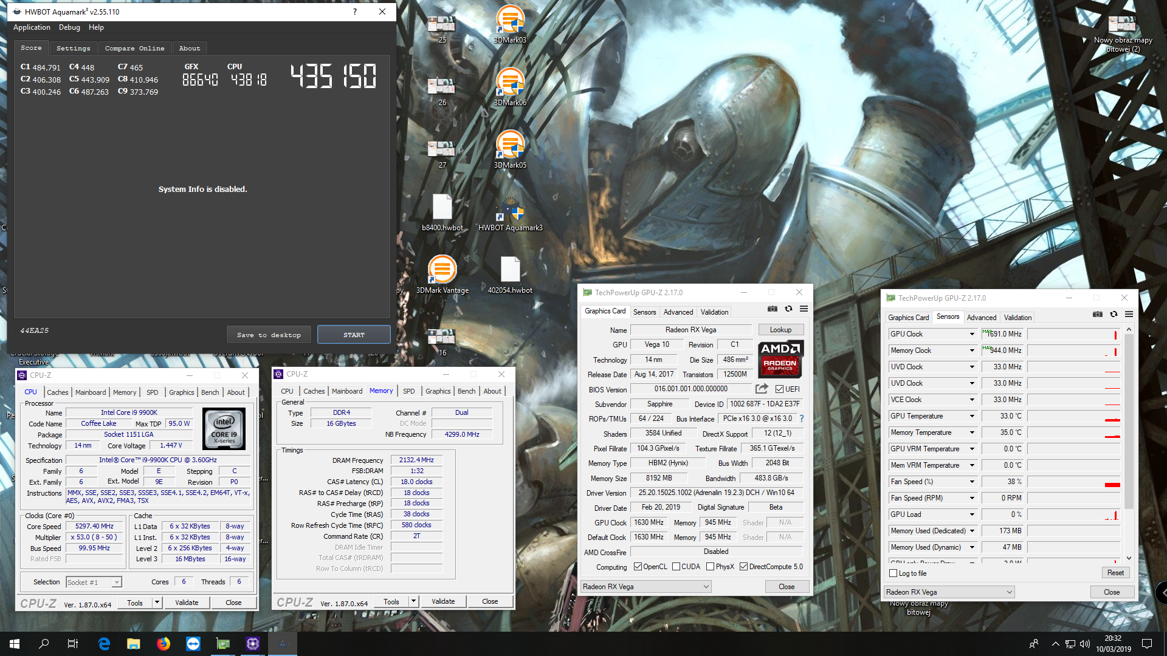This screenshot has width=1167, height=656.
Task: Expand GPU Temperature sensor dropdown arrow
Action: [x=972, y=416]
